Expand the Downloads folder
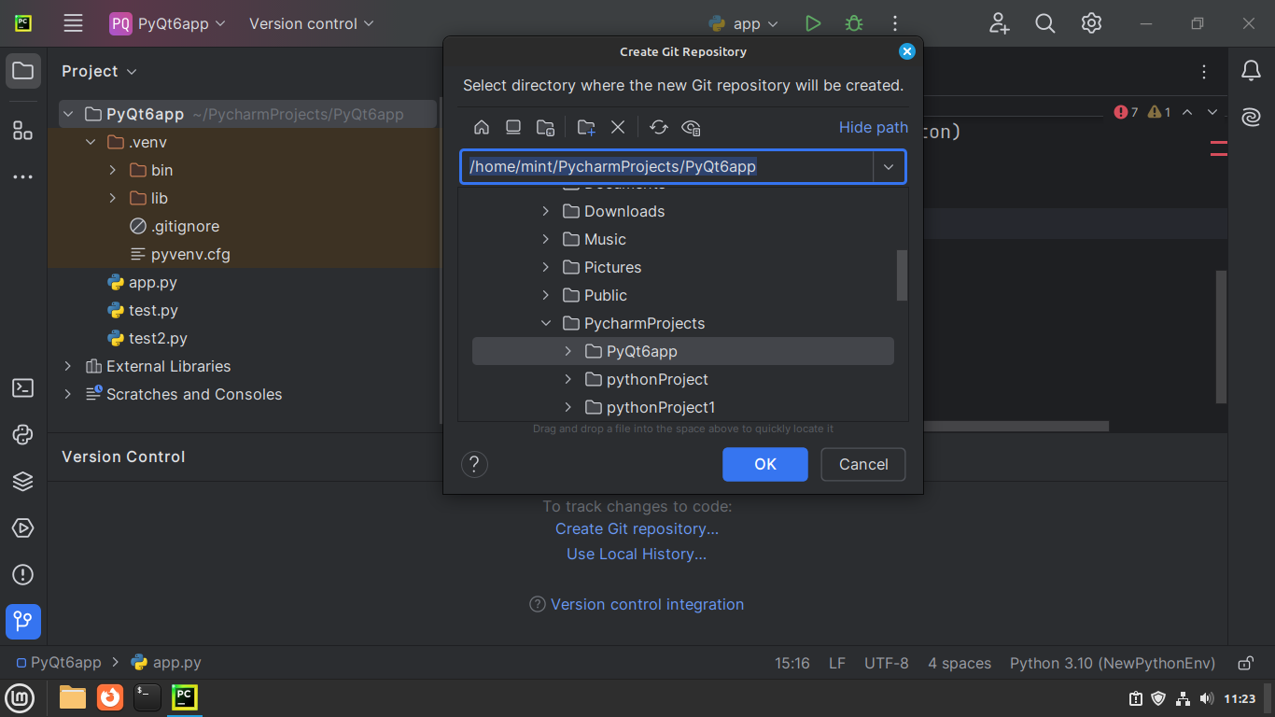1275x717 pixels. tap(546, 212)
